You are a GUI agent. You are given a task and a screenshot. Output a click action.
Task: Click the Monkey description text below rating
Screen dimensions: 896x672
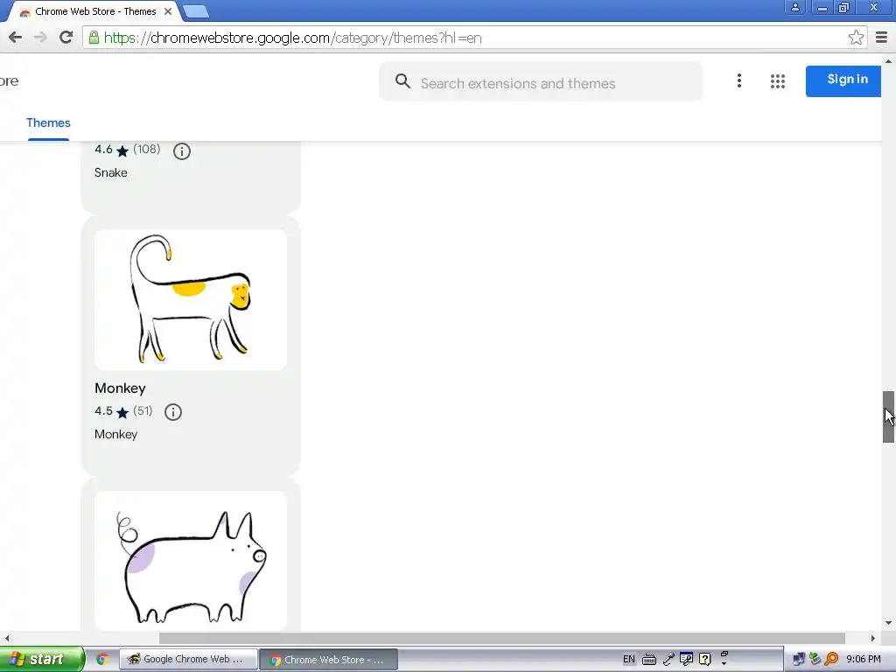tap(116, 434)
